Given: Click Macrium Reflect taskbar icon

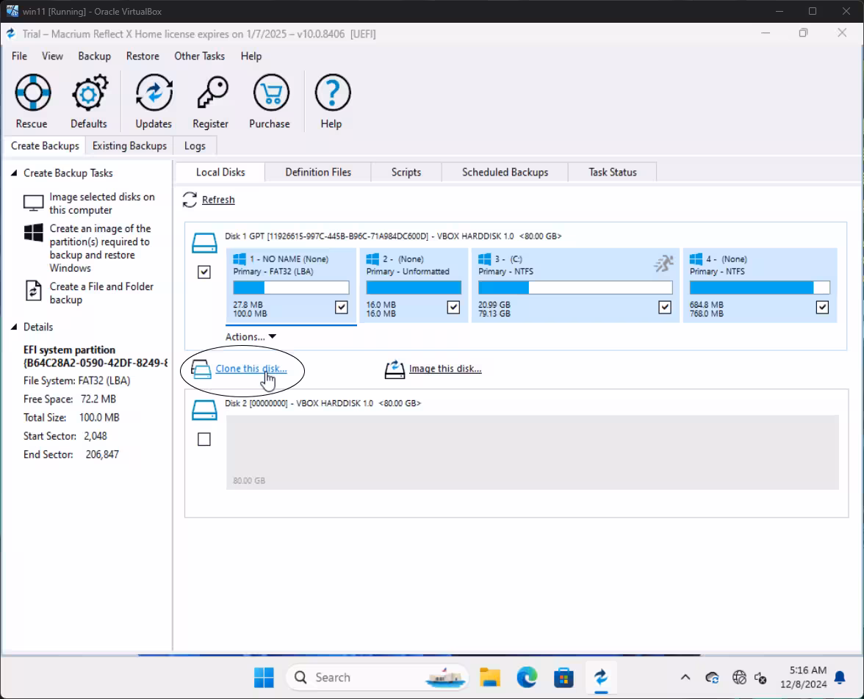Looking at the screenshot, I should click(601, 678).
